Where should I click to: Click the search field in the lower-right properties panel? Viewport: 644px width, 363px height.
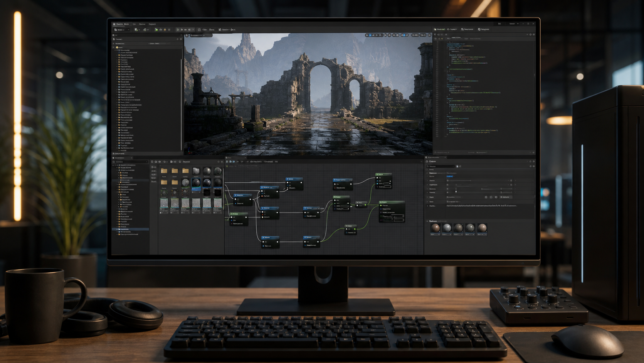441,166
